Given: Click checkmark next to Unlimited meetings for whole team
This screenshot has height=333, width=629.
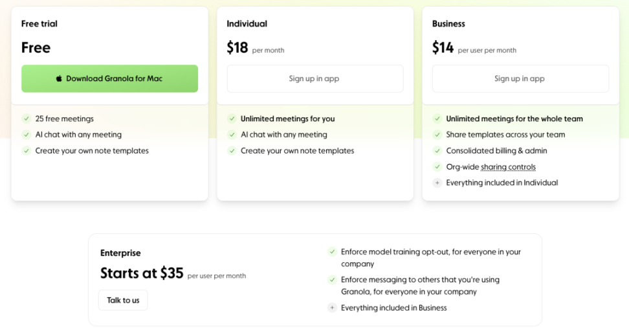Looking at the screenshot, I should click(x=437, y=119).
